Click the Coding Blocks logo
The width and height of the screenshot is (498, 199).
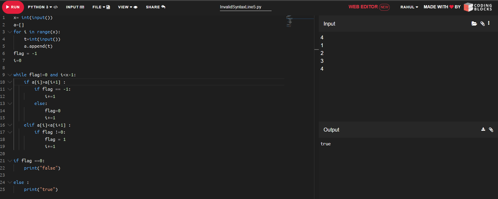(x=478, y=7)
